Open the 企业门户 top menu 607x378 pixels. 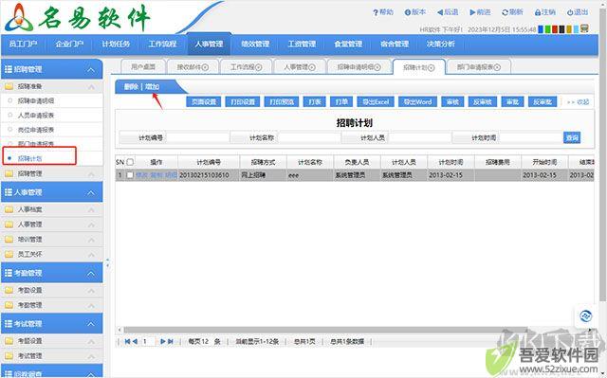(x=69, y=45)
